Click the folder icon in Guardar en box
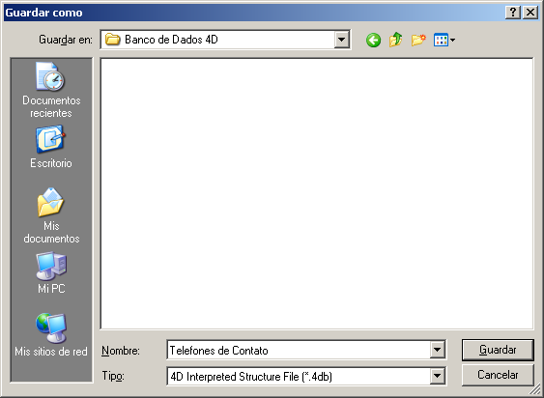 (x=112, y=40)
